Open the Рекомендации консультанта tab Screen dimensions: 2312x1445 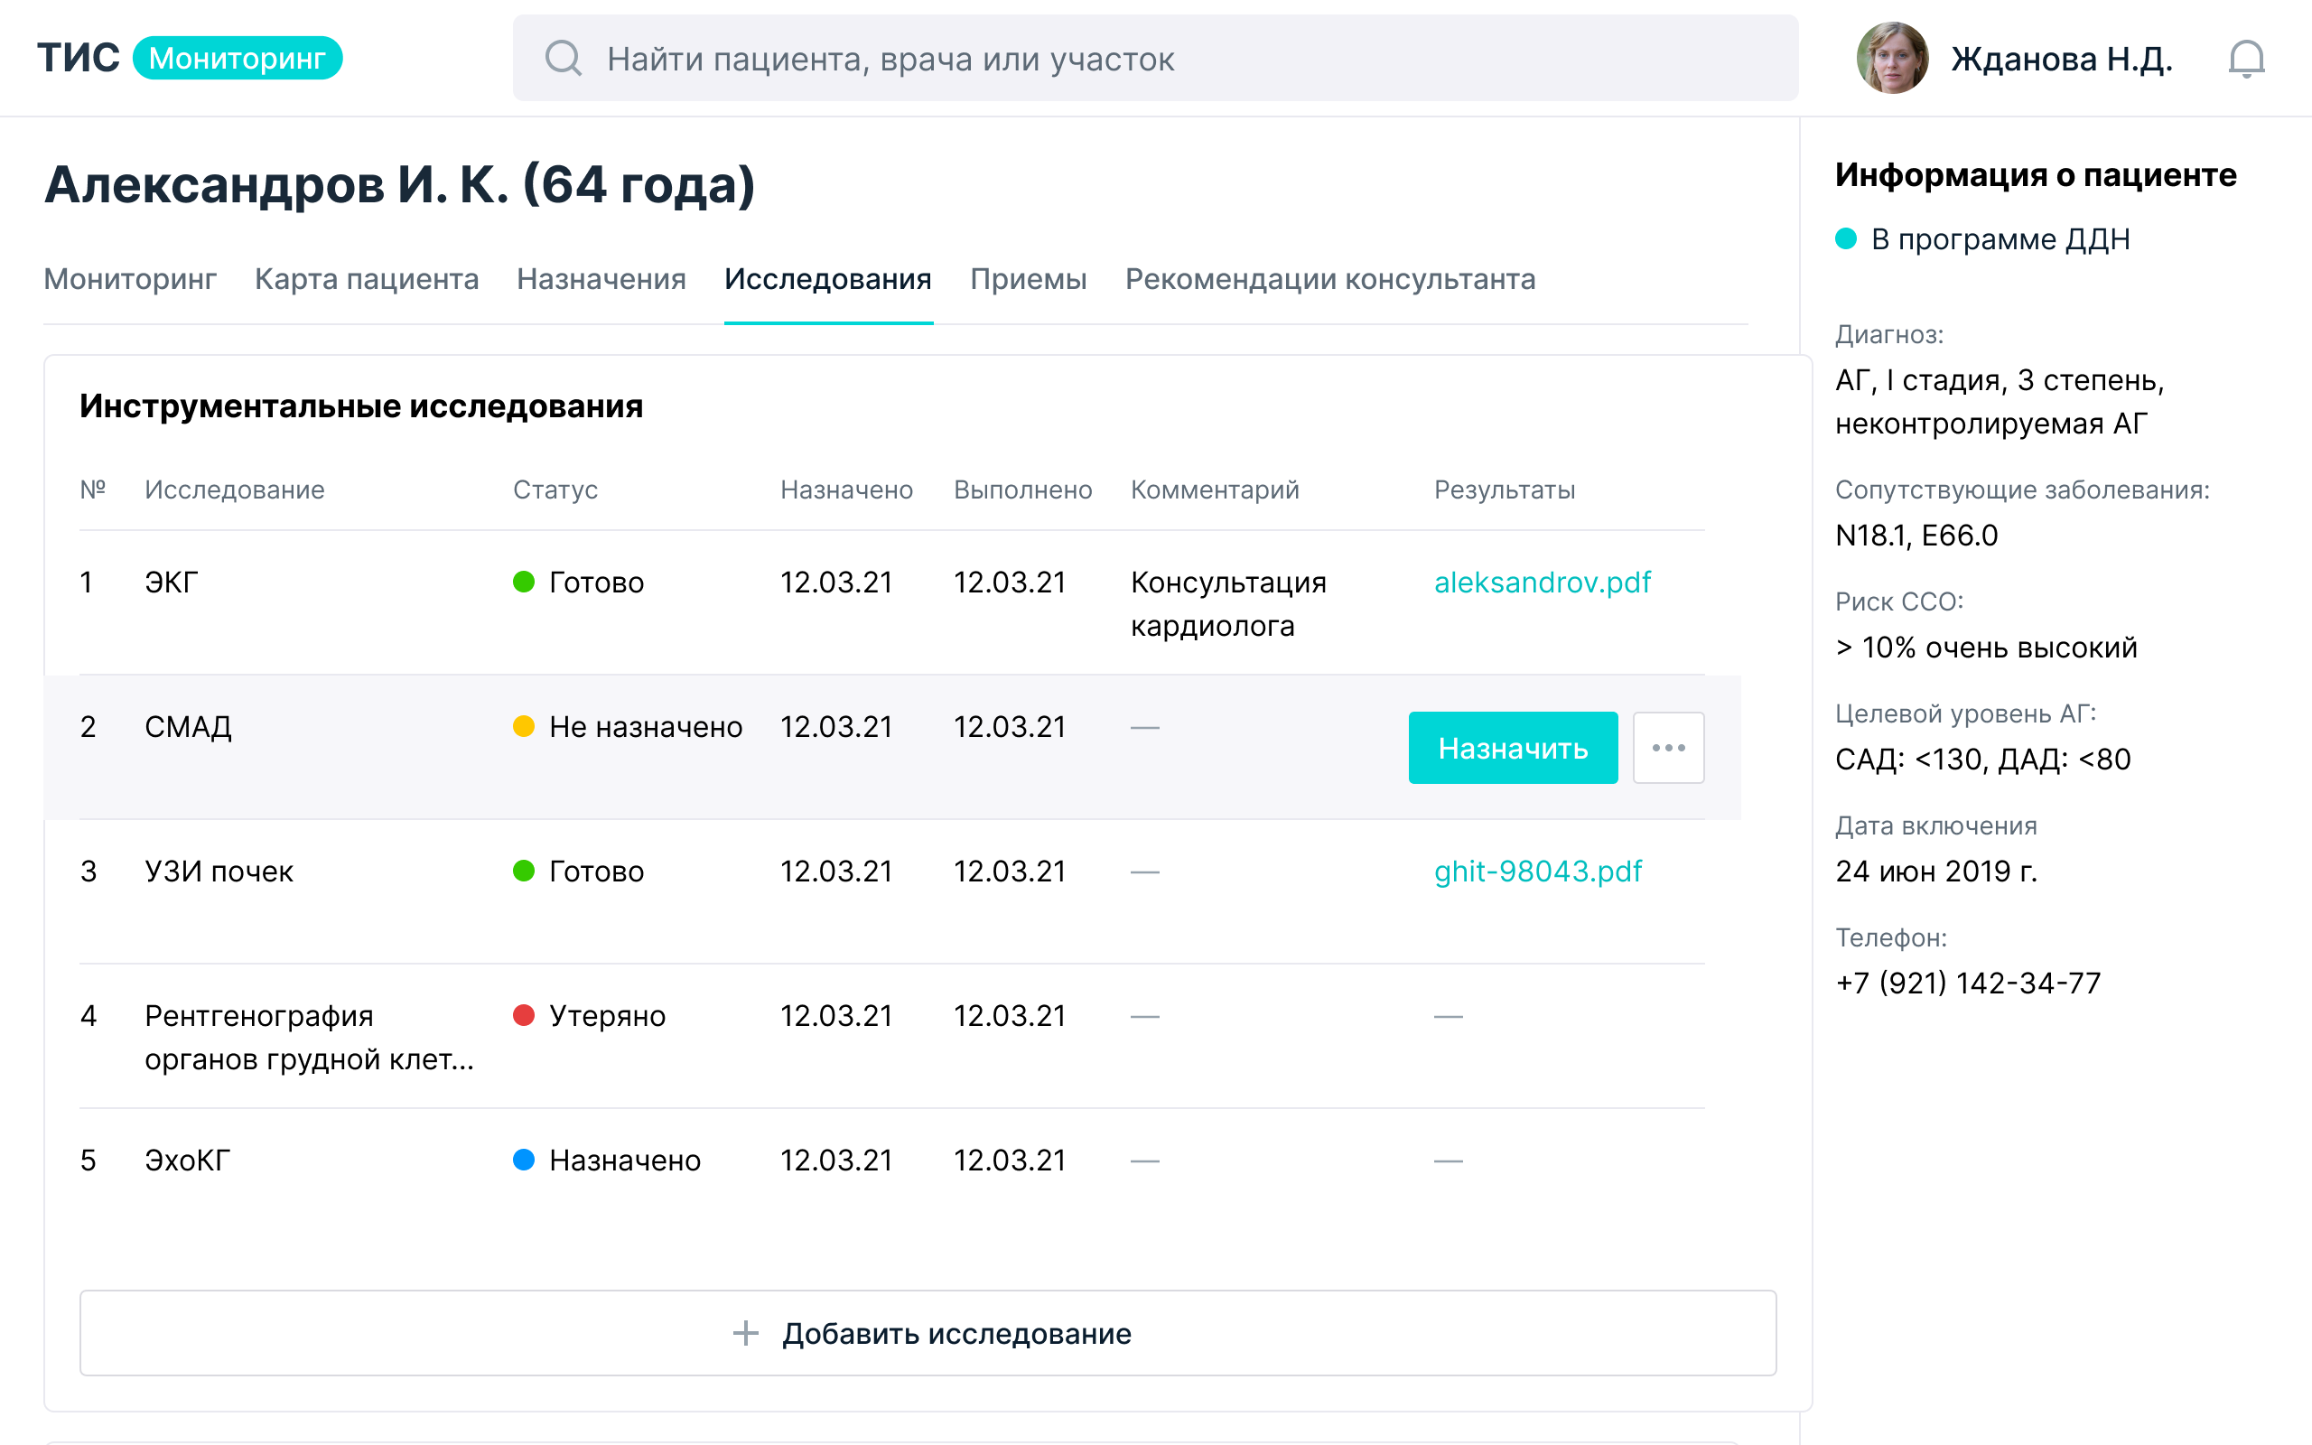pos(1330,279)
